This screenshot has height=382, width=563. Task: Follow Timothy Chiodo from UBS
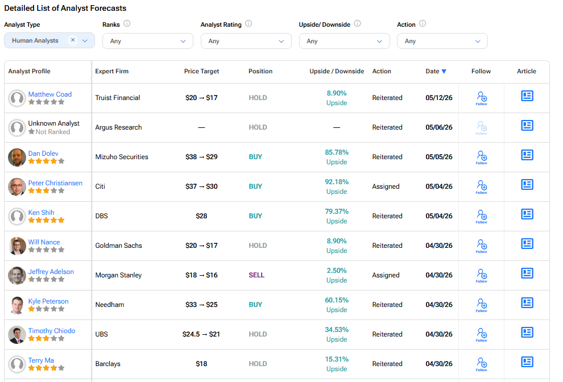point(482,334)
